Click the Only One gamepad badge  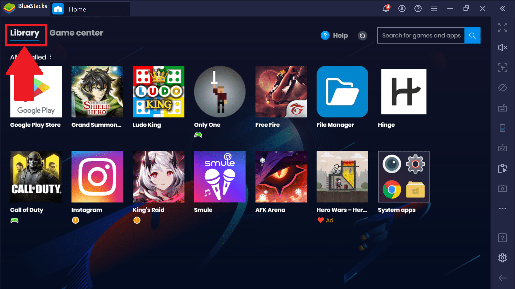point(198,135)
